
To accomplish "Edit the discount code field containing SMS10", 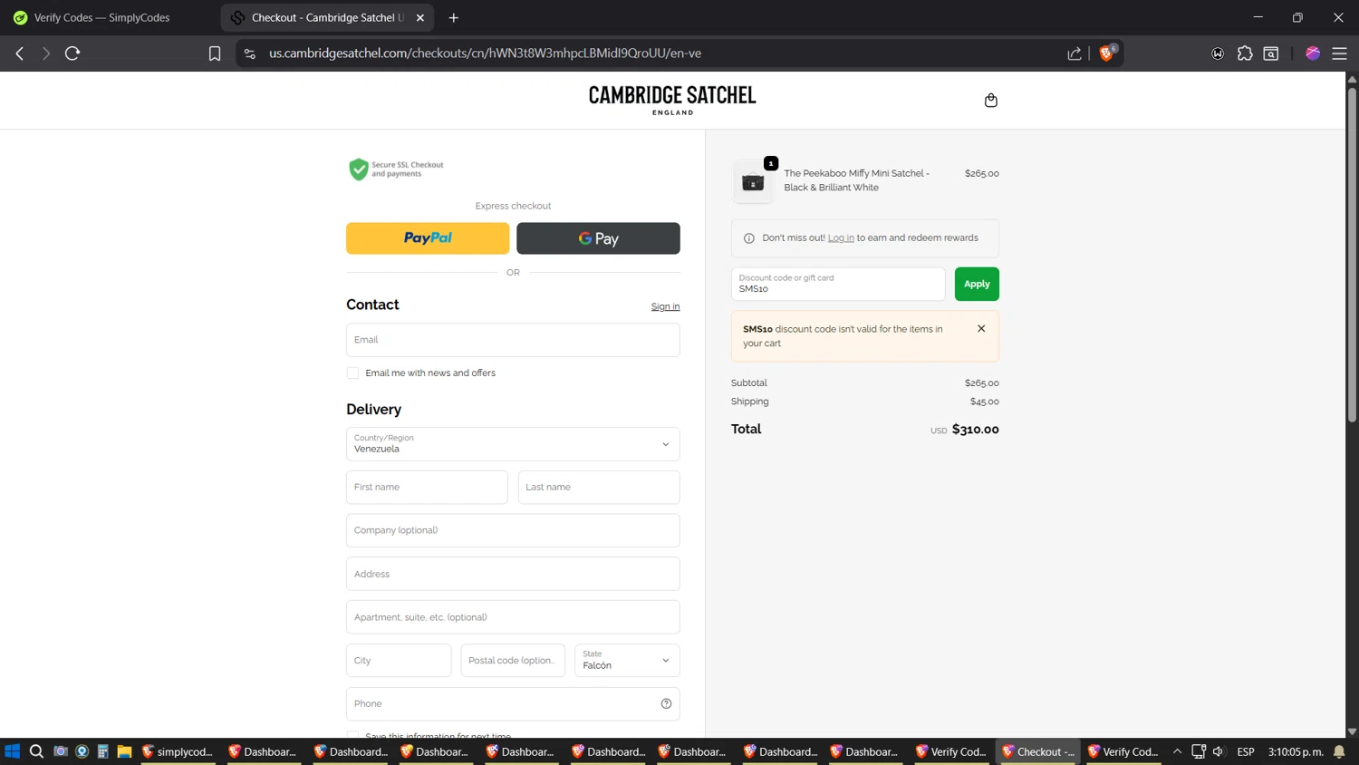I will [838, 284].
